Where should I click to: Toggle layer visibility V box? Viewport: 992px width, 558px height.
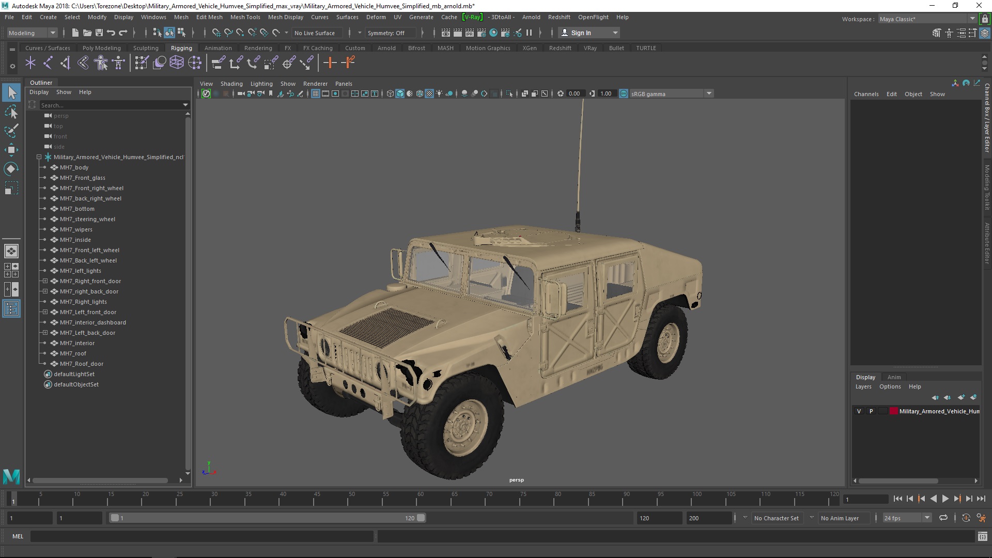859,411
